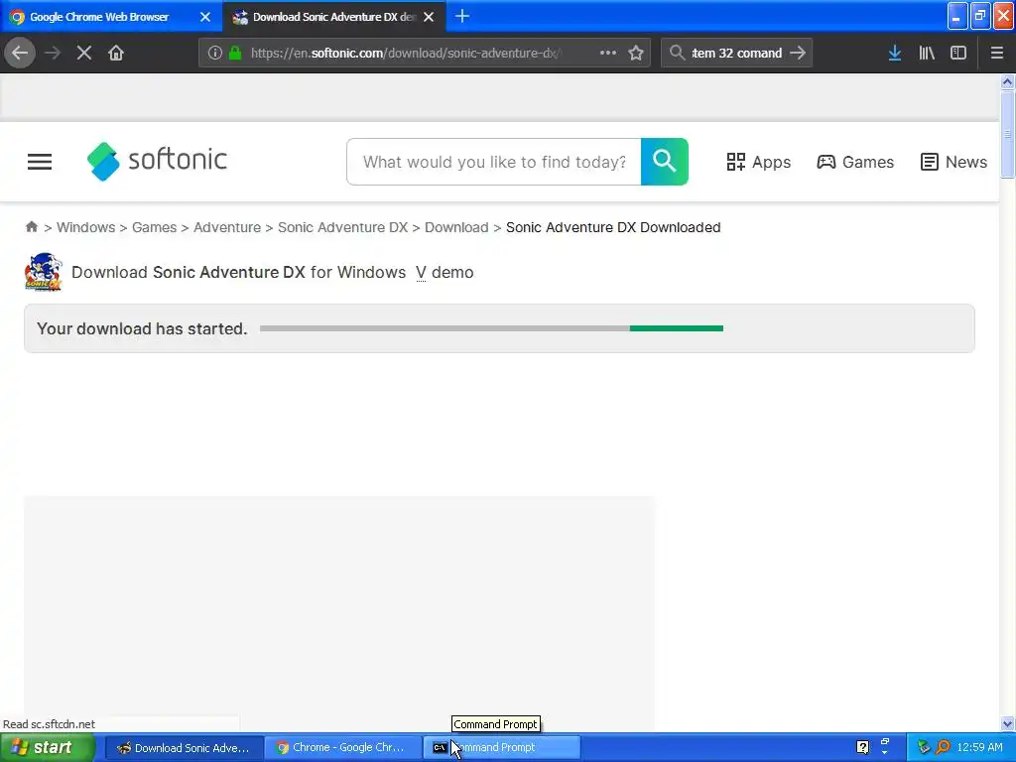The height and width of the screenshot is (762, 1016).
Task: Click 'Sonic Adventure DX Downloaded' breadcrumb text
Action: point(613,227)
